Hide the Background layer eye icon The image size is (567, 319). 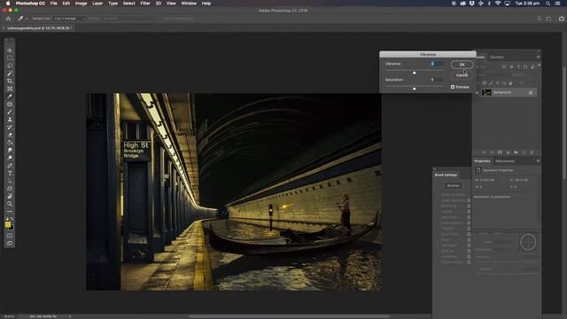(477, 92)
